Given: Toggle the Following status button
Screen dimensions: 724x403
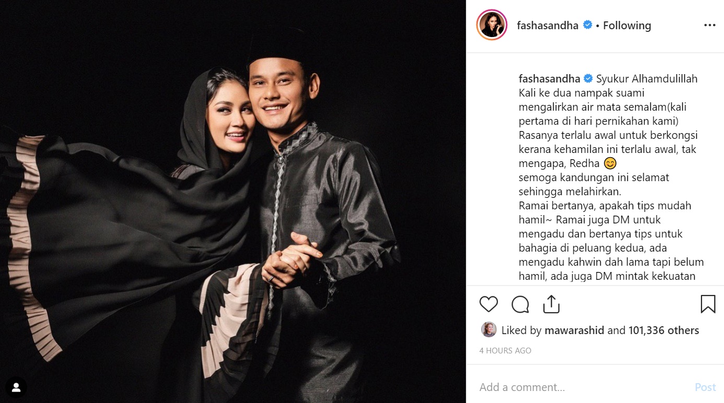Looking at the screenshot, I should (627, 25).
